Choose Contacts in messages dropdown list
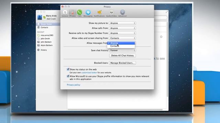 (x=121, y=46)
